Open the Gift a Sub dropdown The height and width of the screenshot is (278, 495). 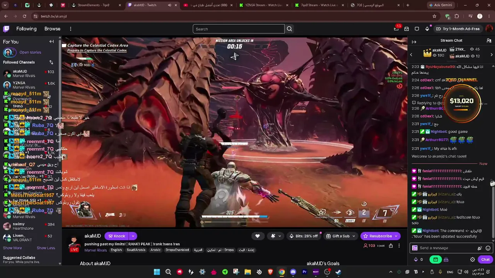340,236
